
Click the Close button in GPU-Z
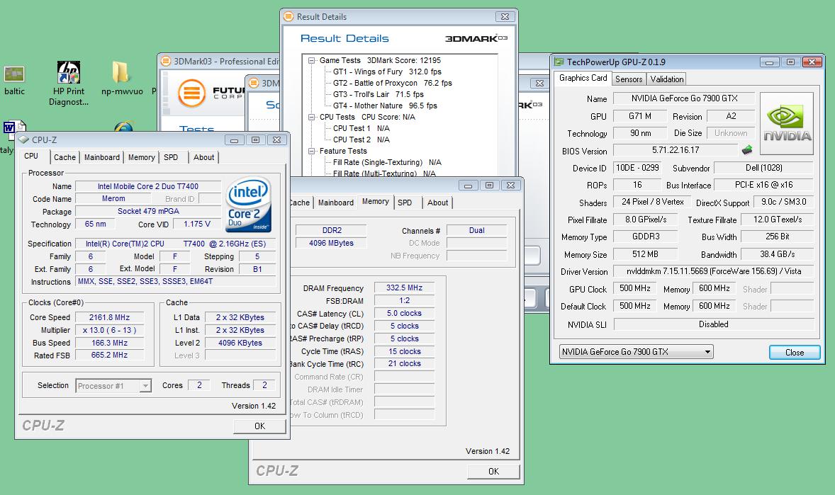(795, 353)
